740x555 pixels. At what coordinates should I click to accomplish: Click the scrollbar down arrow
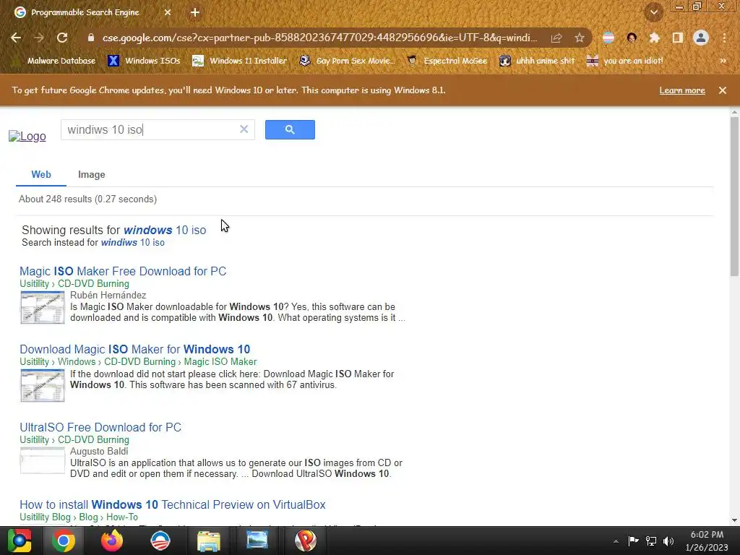pos(734,520)
